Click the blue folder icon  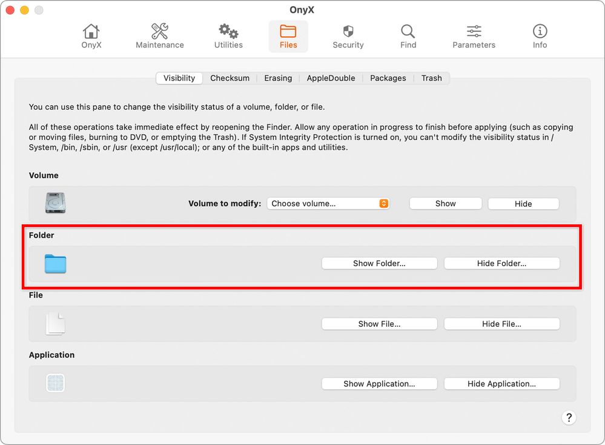coord(55,264)
